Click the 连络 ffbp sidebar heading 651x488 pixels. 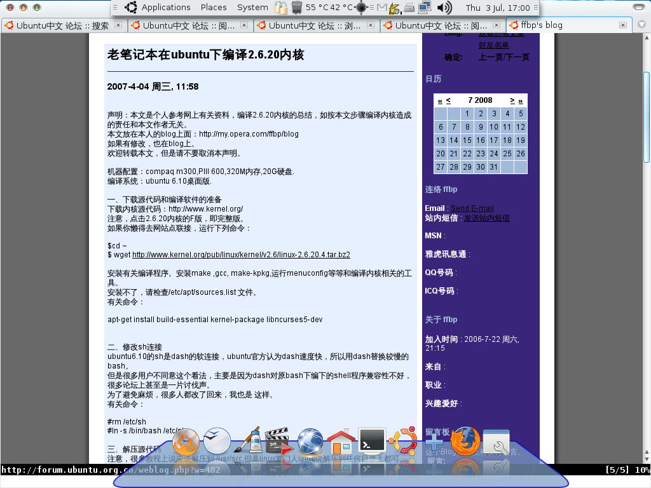[x=441, y=189]
